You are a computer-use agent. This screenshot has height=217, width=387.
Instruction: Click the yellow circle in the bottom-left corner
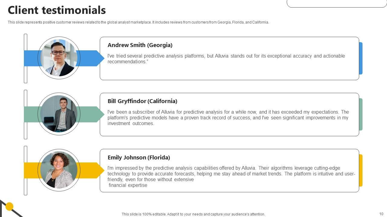[9, 206]
